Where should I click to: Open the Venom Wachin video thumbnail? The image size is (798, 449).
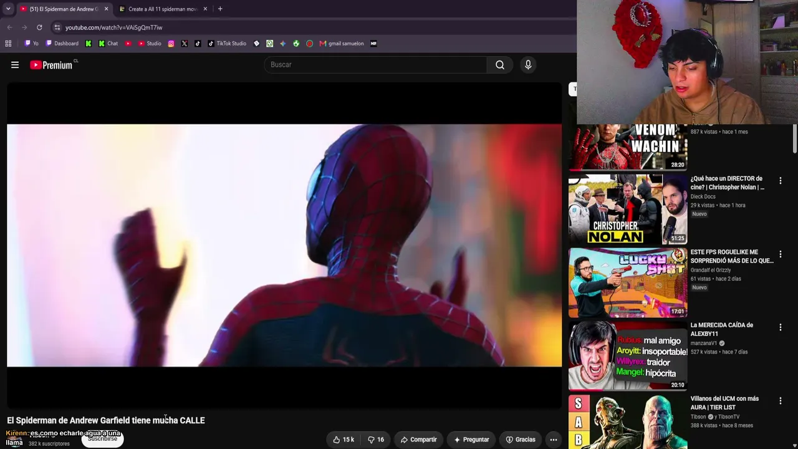628,147
